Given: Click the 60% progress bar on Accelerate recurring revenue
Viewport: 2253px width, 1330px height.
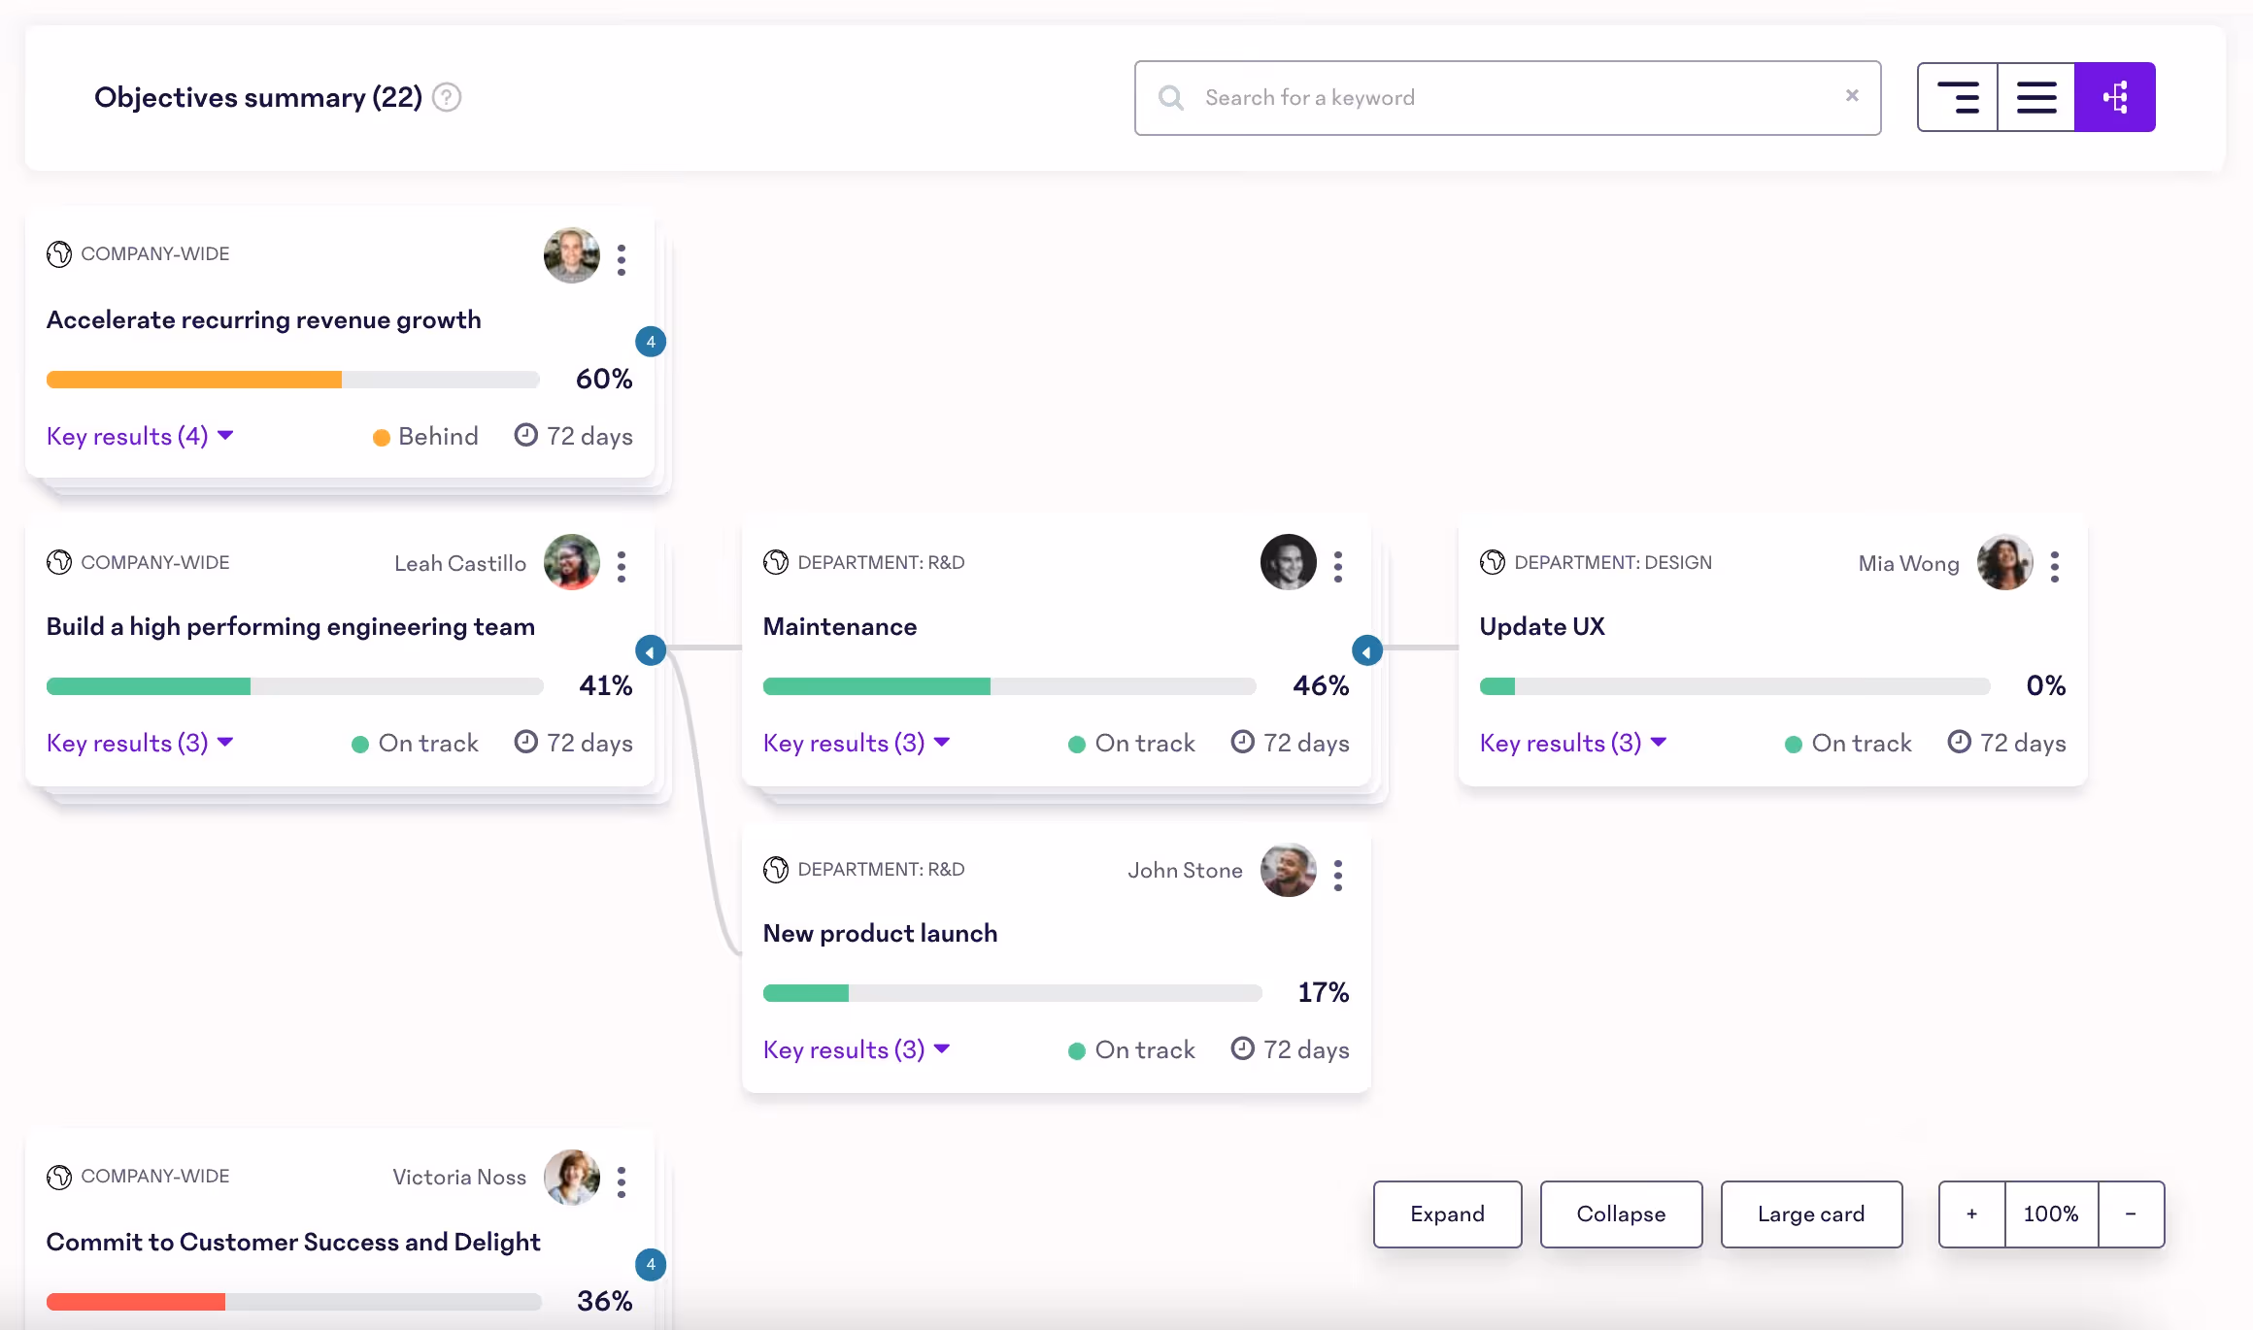Looking at the screenshot, I should pyautogui.click(x=293, y=380).
